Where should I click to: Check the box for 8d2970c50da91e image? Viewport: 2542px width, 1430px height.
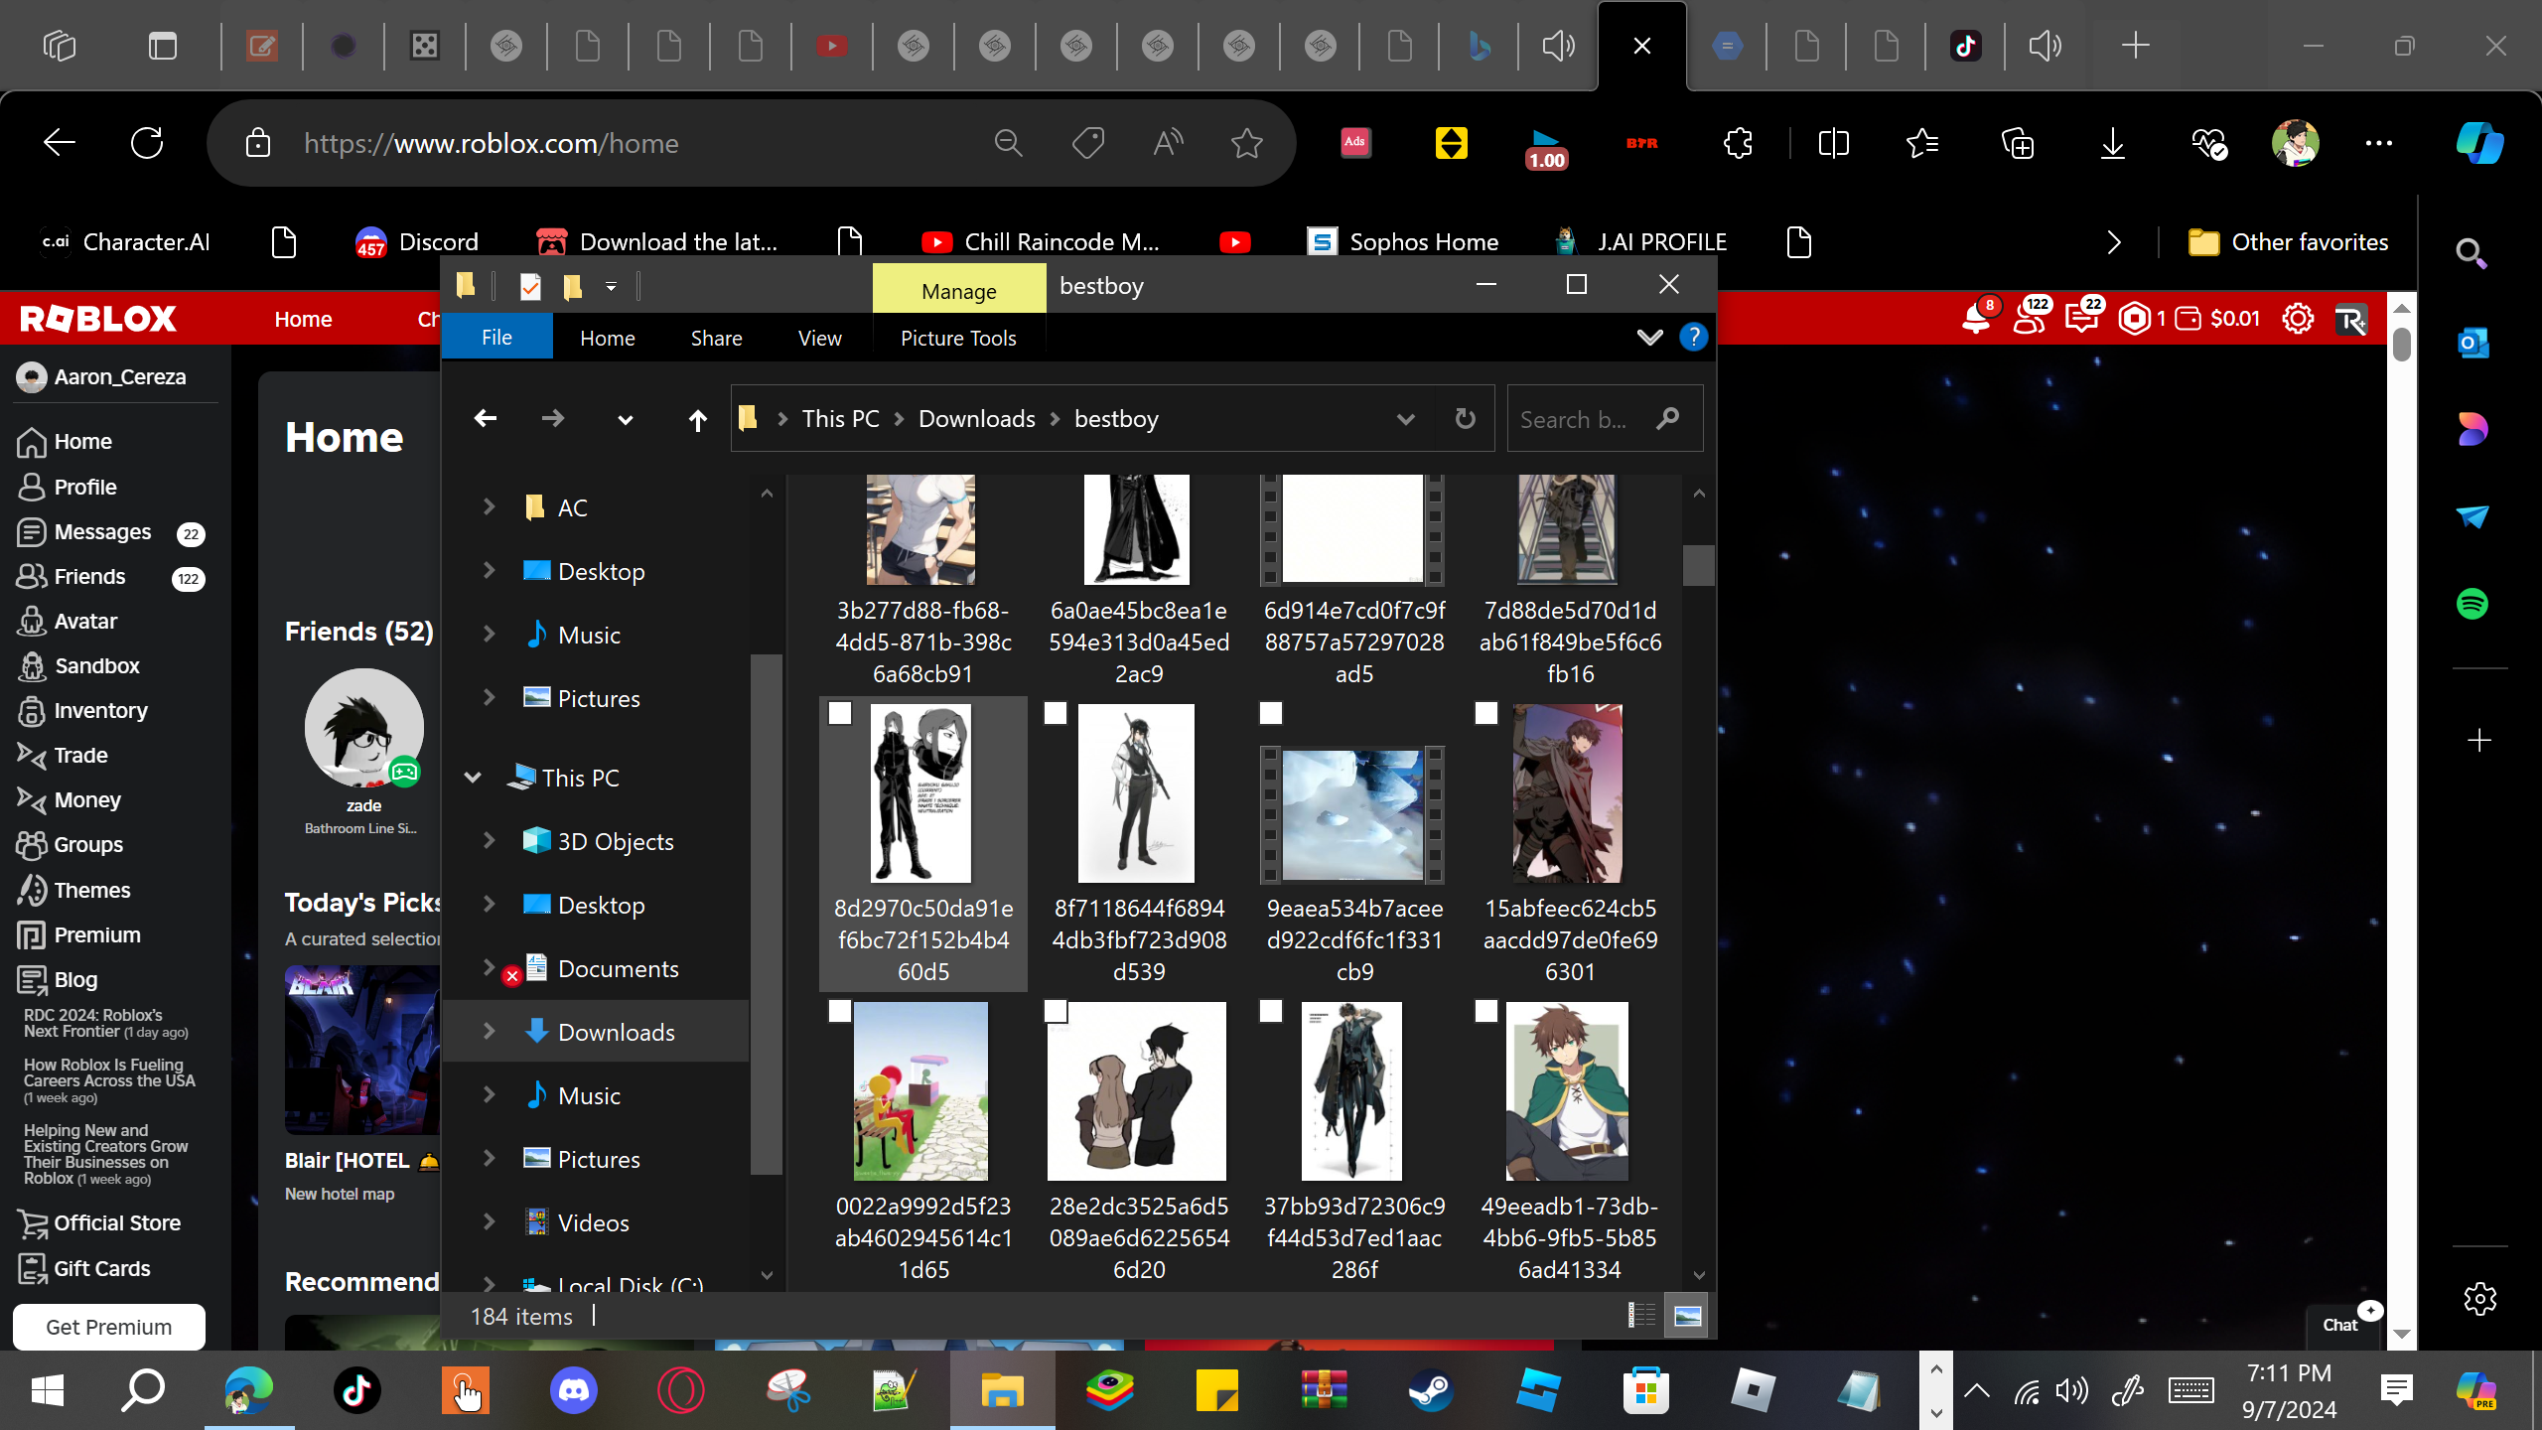(x=840, y=713)
